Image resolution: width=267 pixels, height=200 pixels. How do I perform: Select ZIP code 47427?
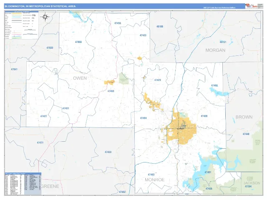tap(43, 116)
